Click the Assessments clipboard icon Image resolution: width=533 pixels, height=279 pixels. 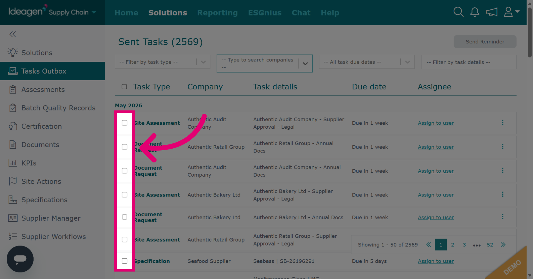tap(12, 89)
